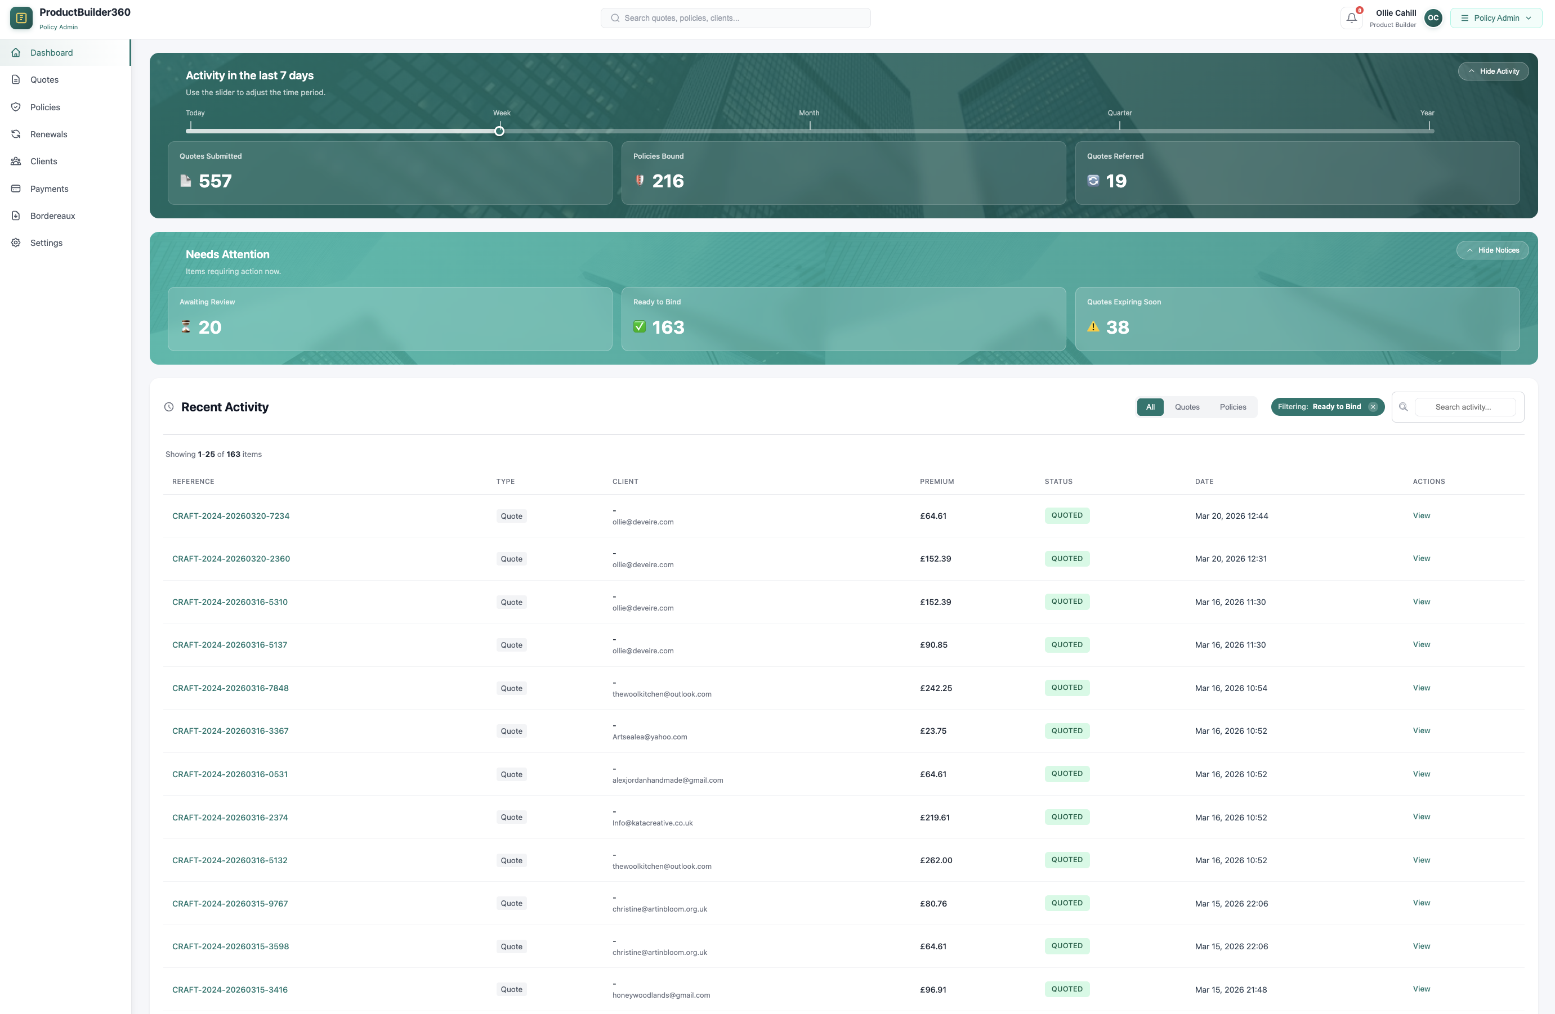Click the Bordereaux file icon in sidebar

click(16, 216)
